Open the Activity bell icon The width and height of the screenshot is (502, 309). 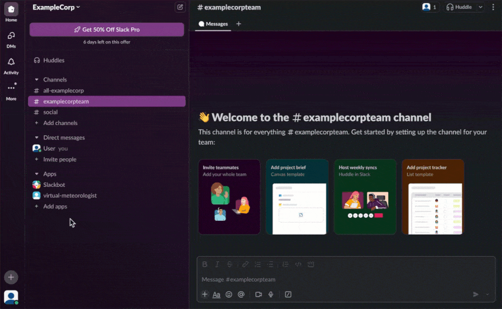click(x=11, y=66)
